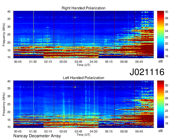Click the 30 dB label on the upper colorbar
Image resolution: width=171 pixels, height=139 pixels.
pyautogui.click(x=166, y=12)
